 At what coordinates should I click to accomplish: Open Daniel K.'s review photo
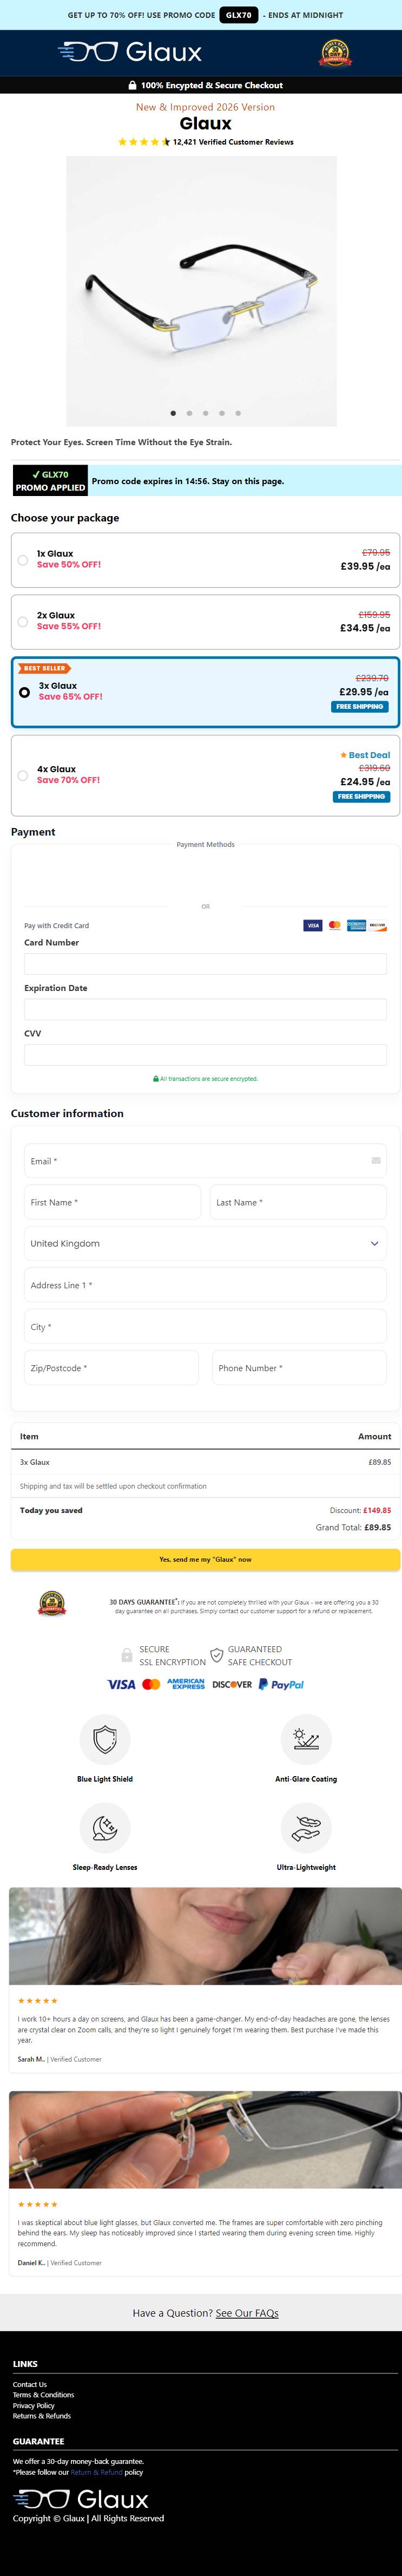[205, 2140]
